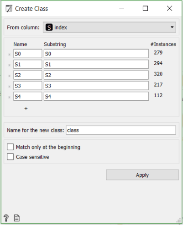The width and height of the screenshot is (183, 225).
Task: Click the Create Class window icon
Action: (9, 9)
